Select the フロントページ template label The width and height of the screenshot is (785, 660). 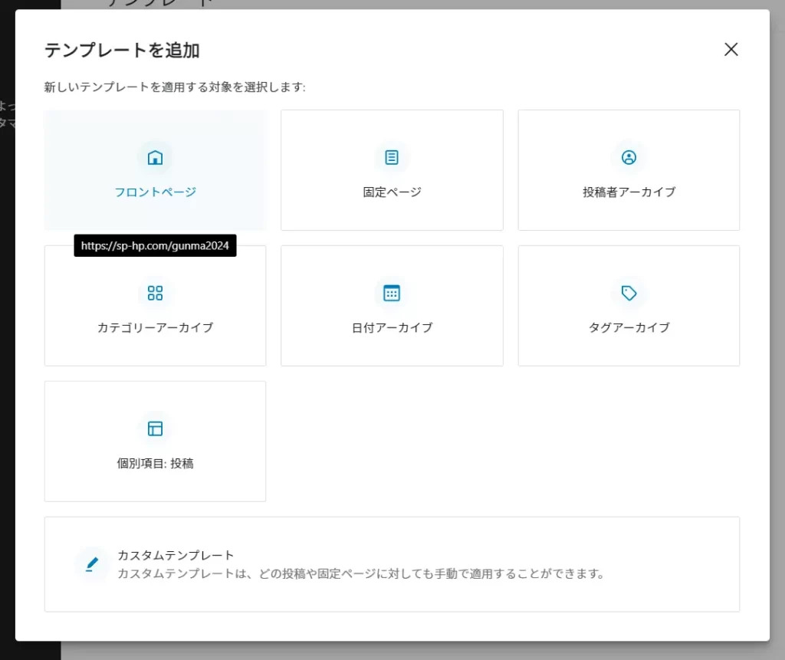click(155, 192)
